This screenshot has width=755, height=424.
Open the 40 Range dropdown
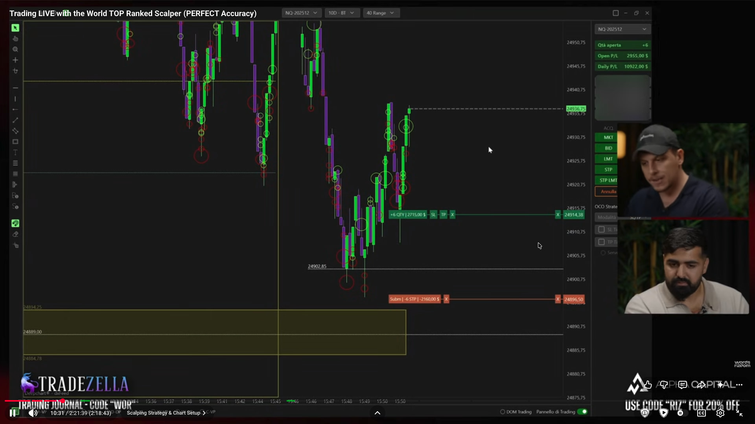[381, 13]
